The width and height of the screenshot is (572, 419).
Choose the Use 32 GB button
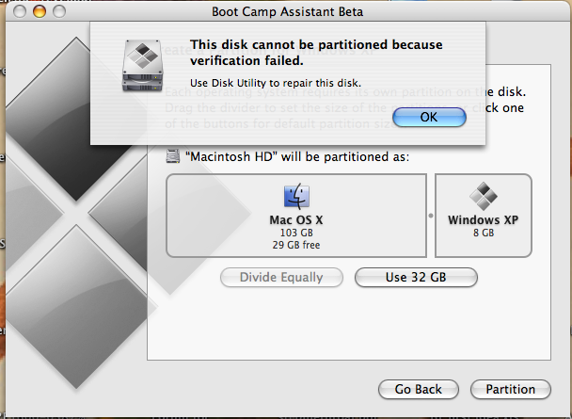416,277
